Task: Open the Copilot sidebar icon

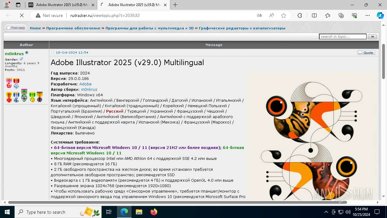Action: (x=380, y=15)
